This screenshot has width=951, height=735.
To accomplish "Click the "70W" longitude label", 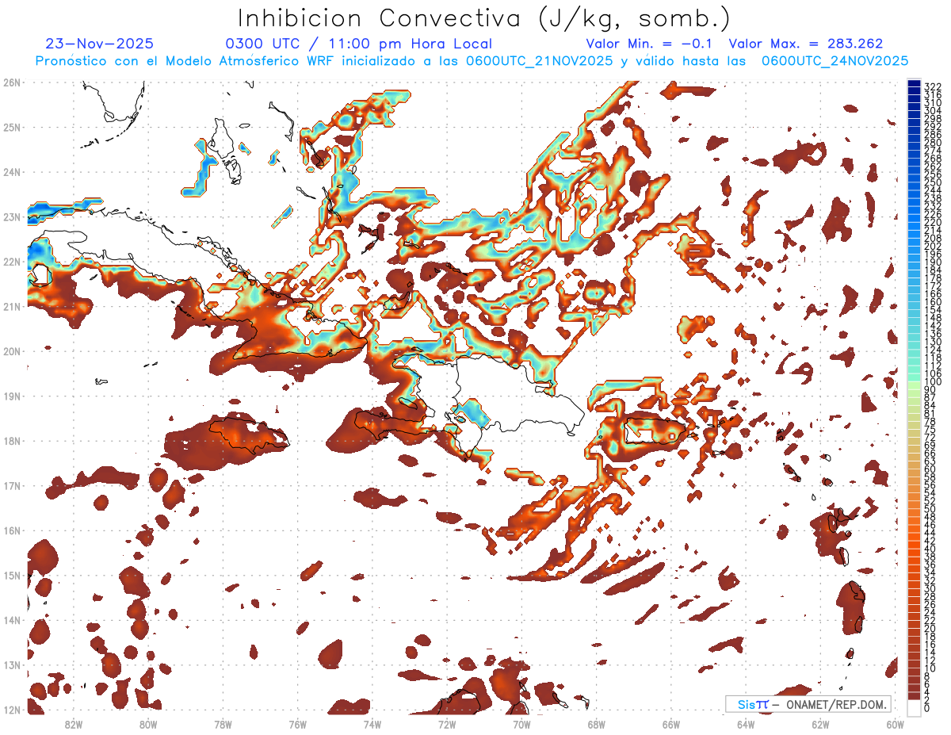I will click(521, 724).
